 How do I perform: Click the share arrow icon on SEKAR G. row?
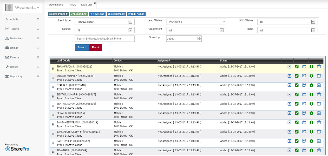coord(304,113)
